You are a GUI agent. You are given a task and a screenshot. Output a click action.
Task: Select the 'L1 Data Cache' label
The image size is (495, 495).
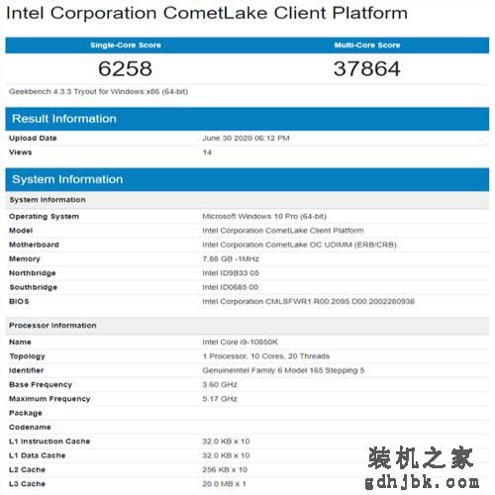38,455
